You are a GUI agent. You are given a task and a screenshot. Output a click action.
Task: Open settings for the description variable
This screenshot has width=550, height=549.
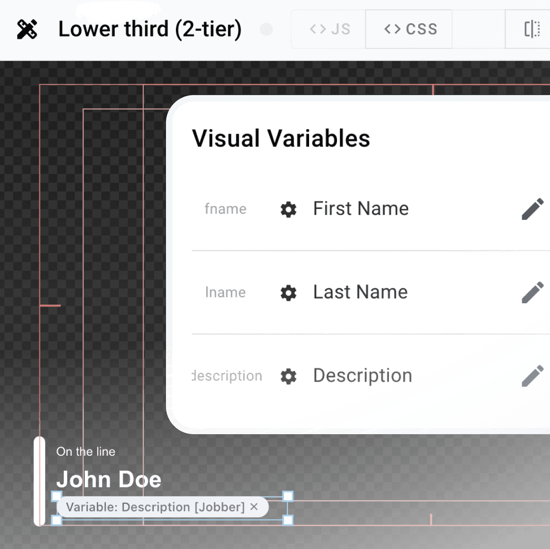(x=288, y=376)
